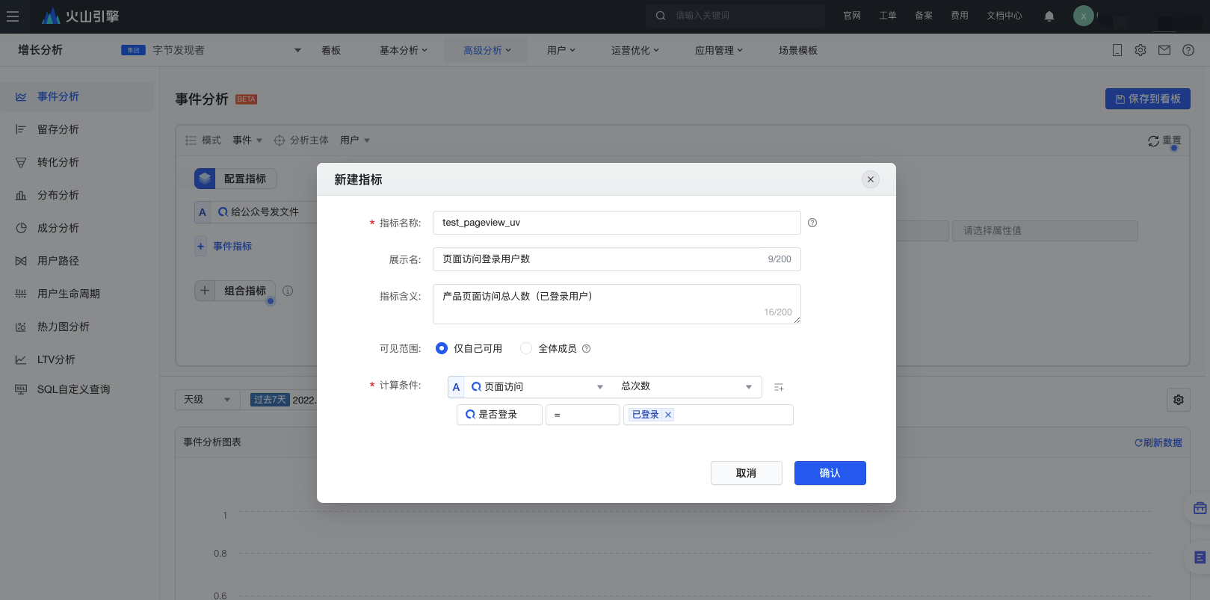1210x600 pixels.
Task: Close the 新建指标 dialog
Action: point(871,179)
